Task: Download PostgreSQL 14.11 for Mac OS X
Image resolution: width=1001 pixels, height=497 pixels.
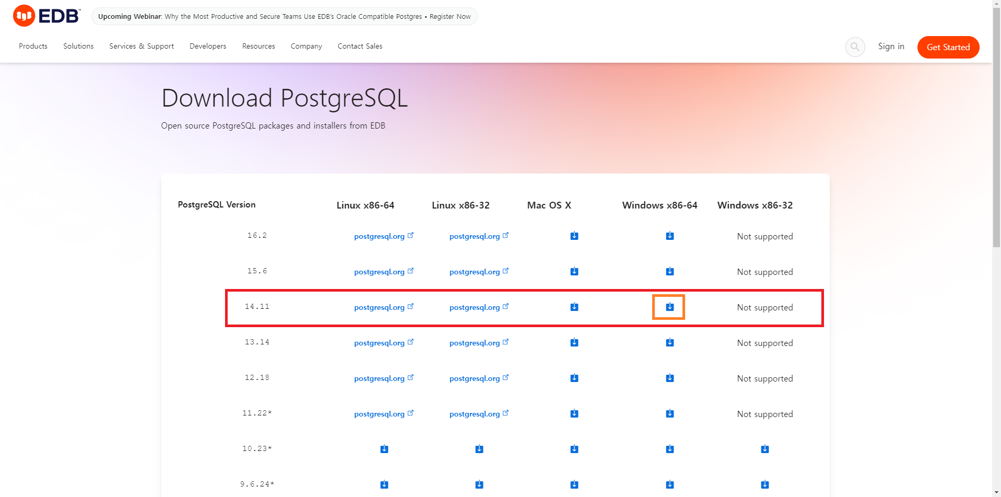Action: coord(574,307)
